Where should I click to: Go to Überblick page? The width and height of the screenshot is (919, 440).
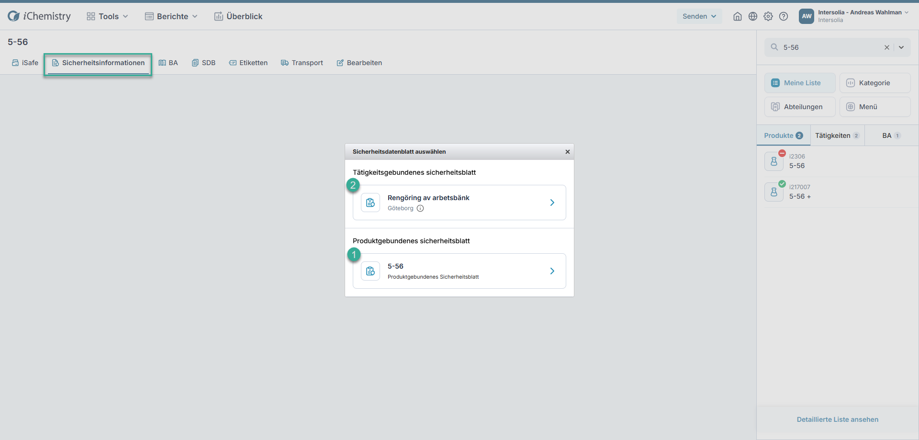[238, 16]
